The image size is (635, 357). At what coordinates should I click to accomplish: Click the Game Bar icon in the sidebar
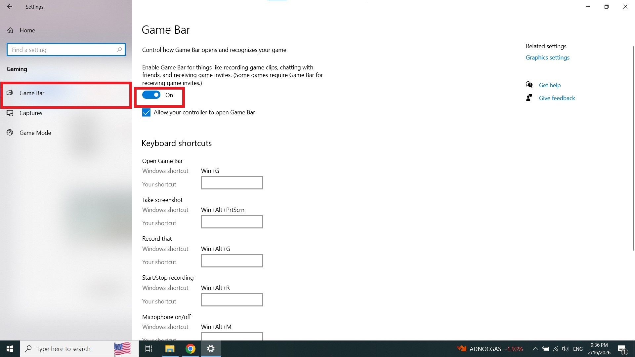coord(10,93)
